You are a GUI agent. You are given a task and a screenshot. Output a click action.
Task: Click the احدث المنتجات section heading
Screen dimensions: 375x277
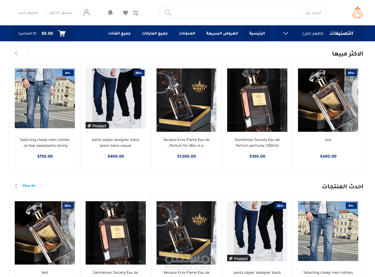click(342, 186)
